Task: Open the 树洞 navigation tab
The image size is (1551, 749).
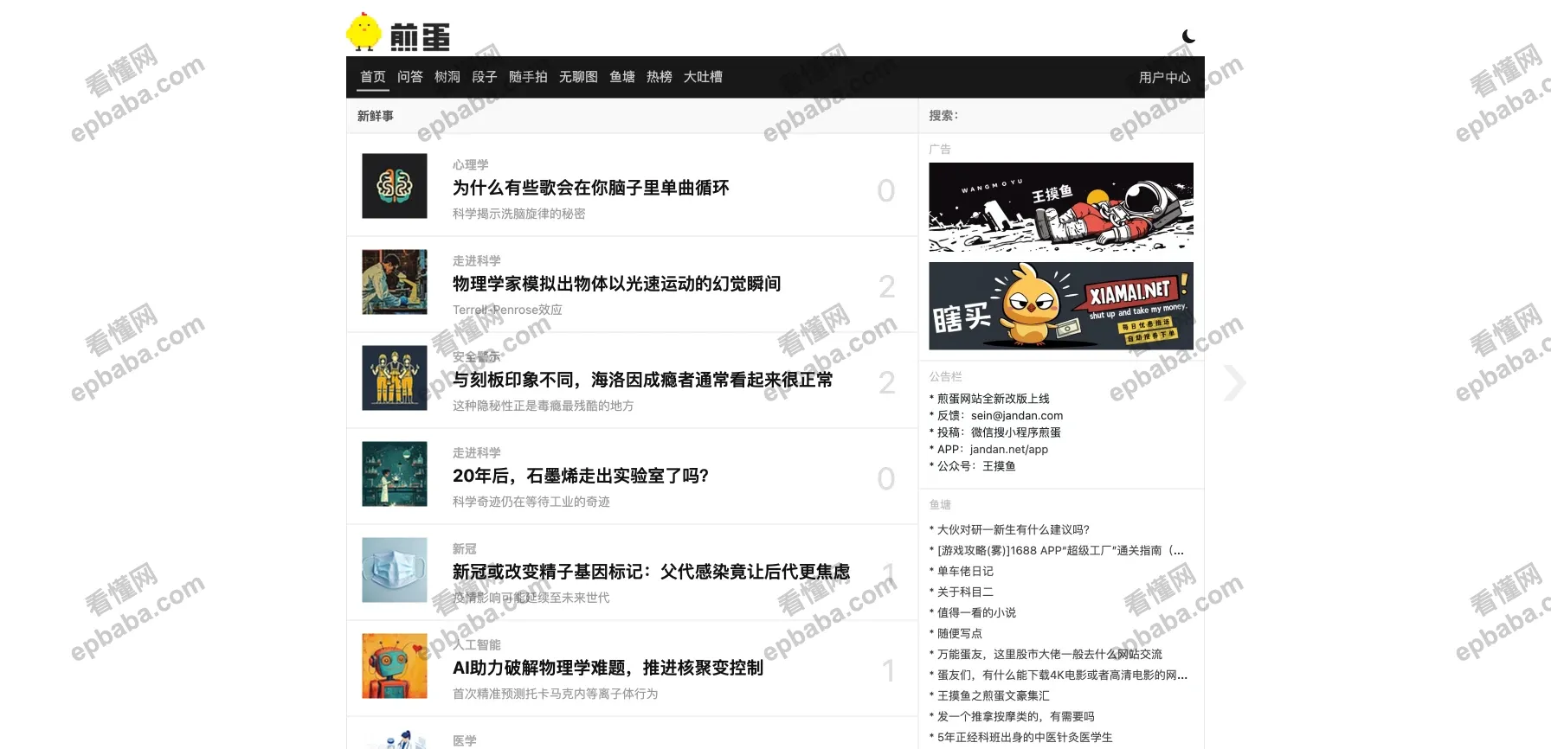Action: [x=447, y=77]
